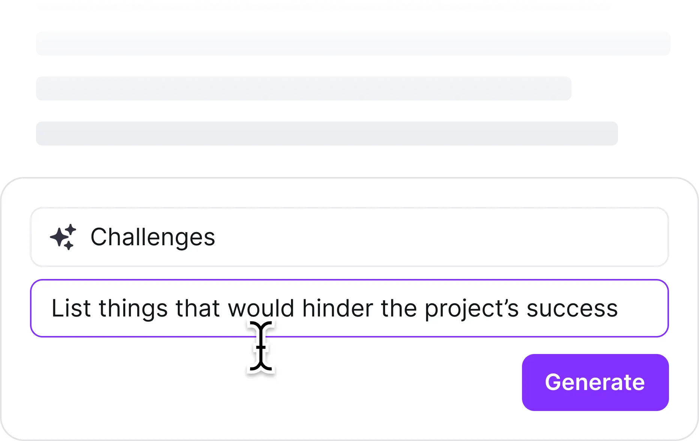The image size is (699, 441).
Task: Click the word "success" in the prompt
Action: coord(572,309)
